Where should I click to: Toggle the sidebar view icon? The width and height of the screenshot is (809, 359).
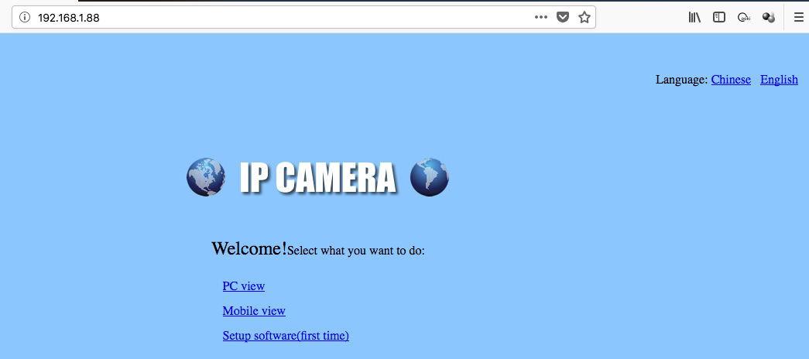(719, 18)
